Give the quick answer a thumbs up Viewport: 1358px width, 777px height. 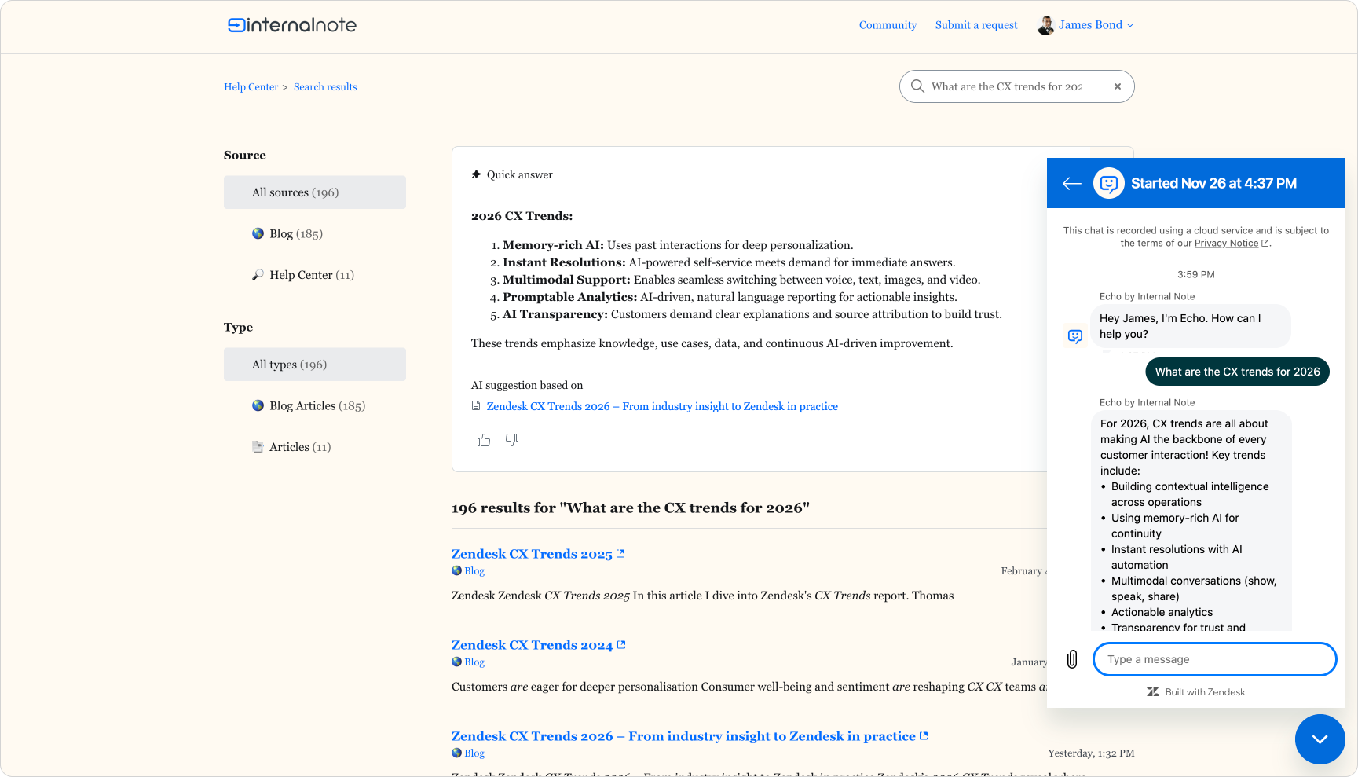click(x=484, y=440)
